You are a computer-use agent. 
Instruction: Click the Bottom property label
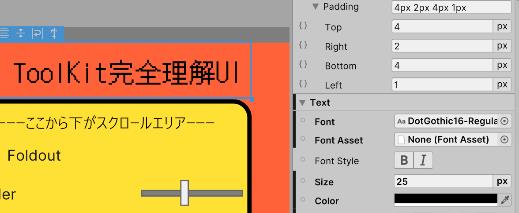341,66
